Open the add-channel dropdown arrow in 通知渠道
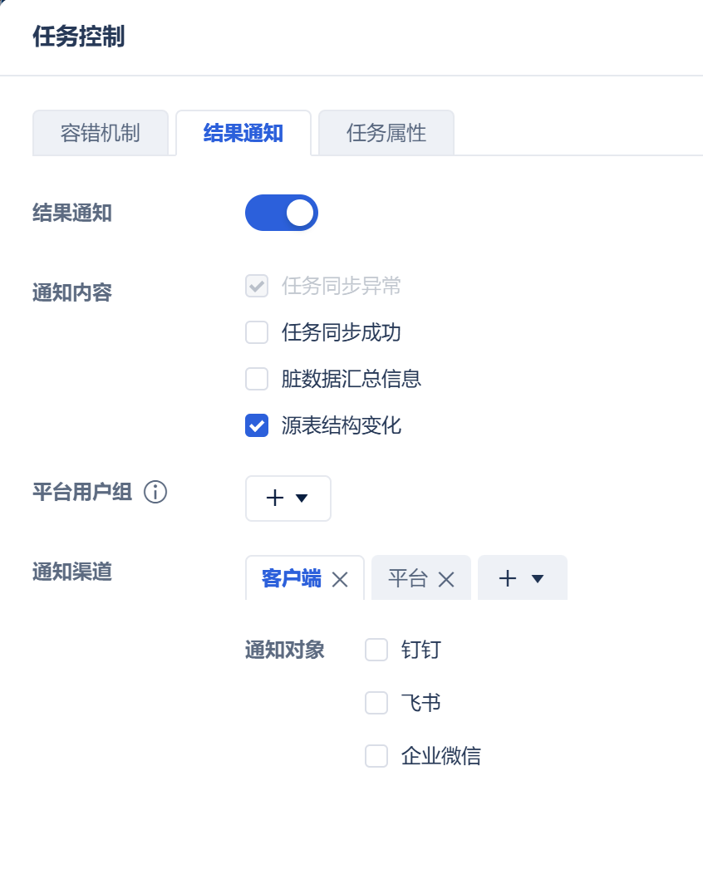Screen dimensions: 703x874 coord(538,578)
